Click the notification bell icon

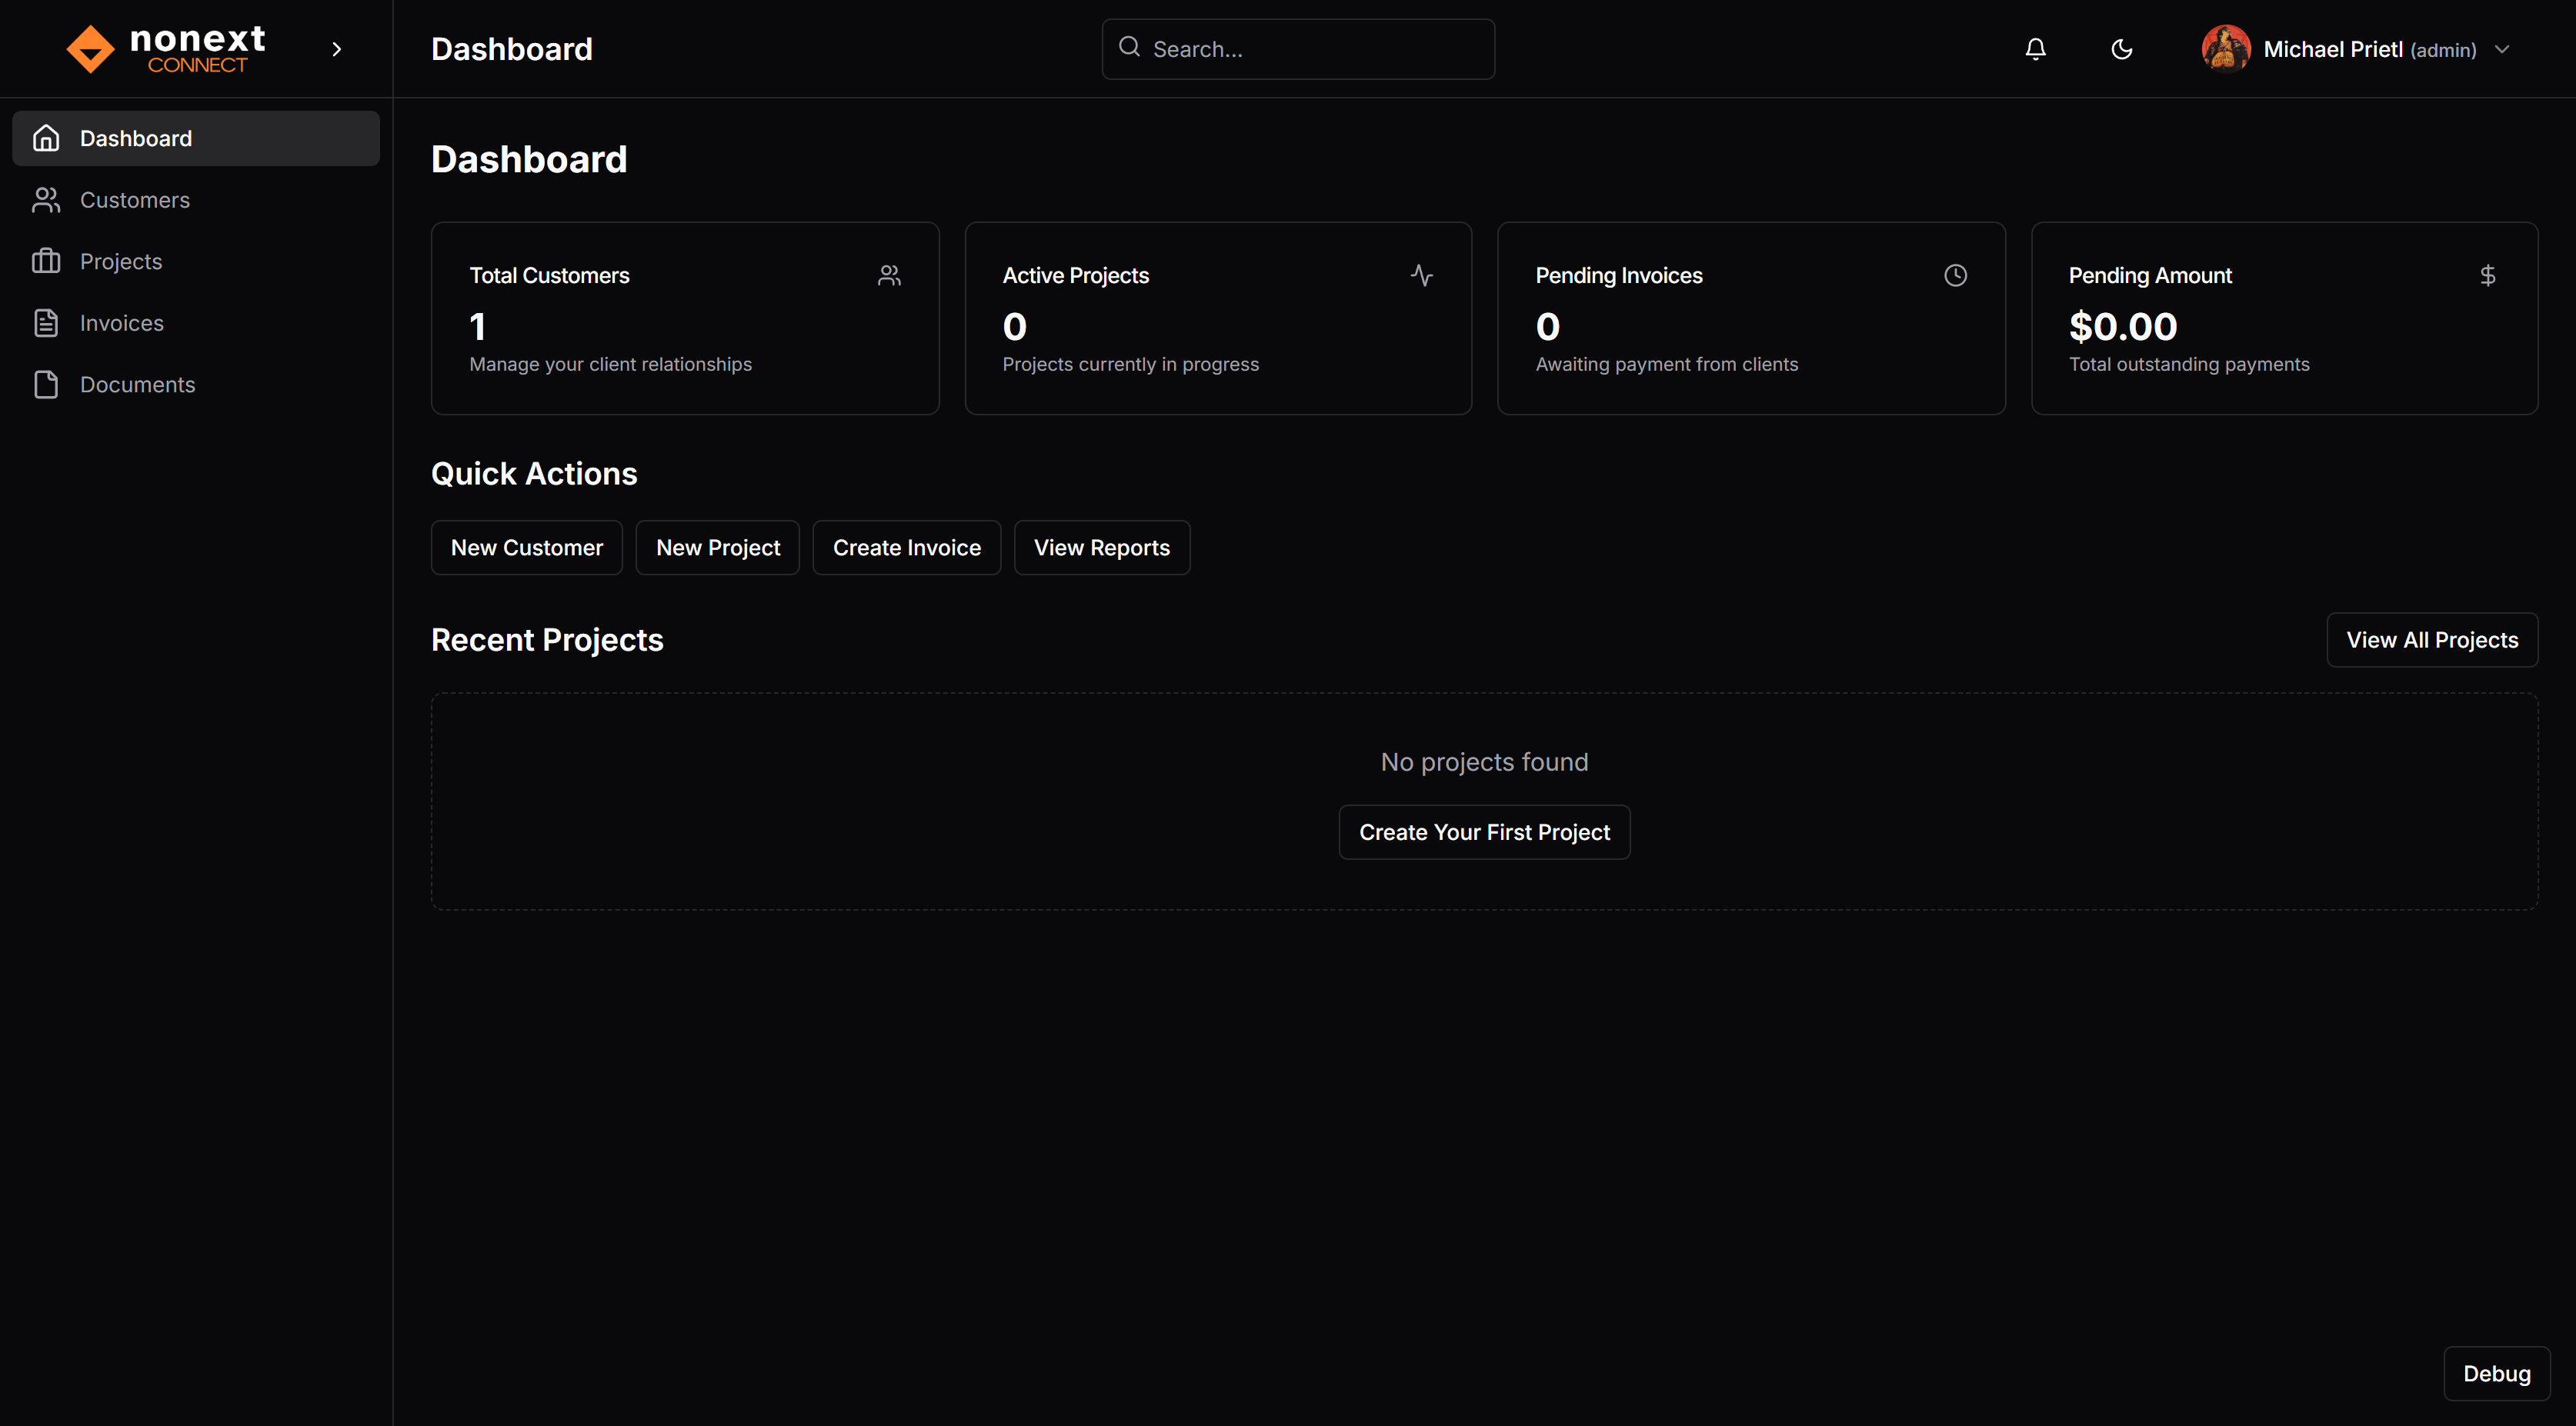tap(2034, 48)
